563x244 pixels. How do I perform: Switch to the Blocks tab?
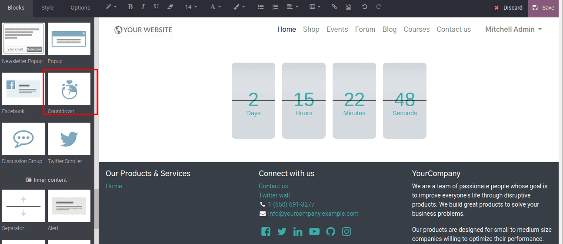[x=16, y=7]
